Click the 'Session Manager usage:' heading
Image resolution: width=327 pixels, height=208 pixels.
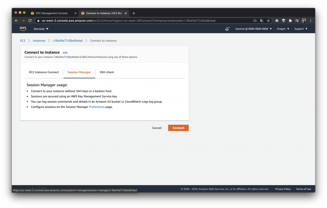coord(47,85)
